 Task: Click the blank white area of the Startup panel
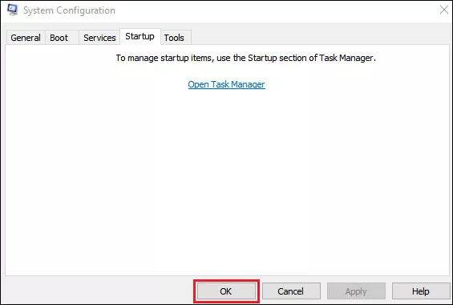coord(227,179)
